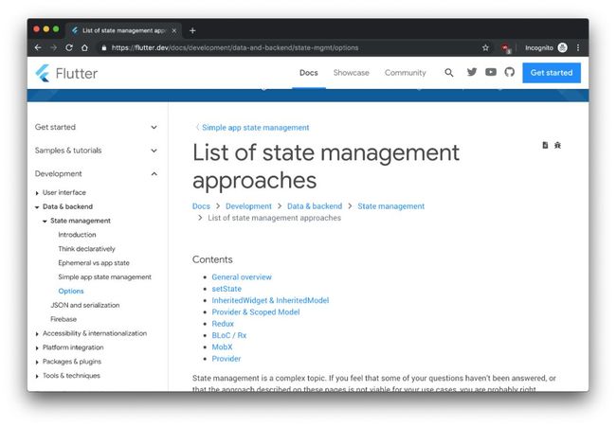Click the report bug icon

tap(557, 145)
